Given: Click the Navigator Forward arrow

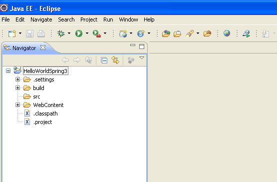Looking at the screenshot, I should (x=77, y=60).
